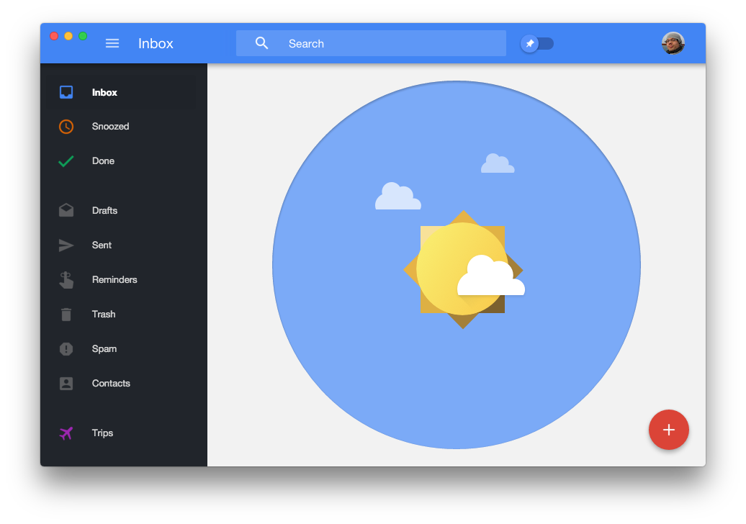Open the Trips bundle label
746x524 pixels.
(102, 433)
